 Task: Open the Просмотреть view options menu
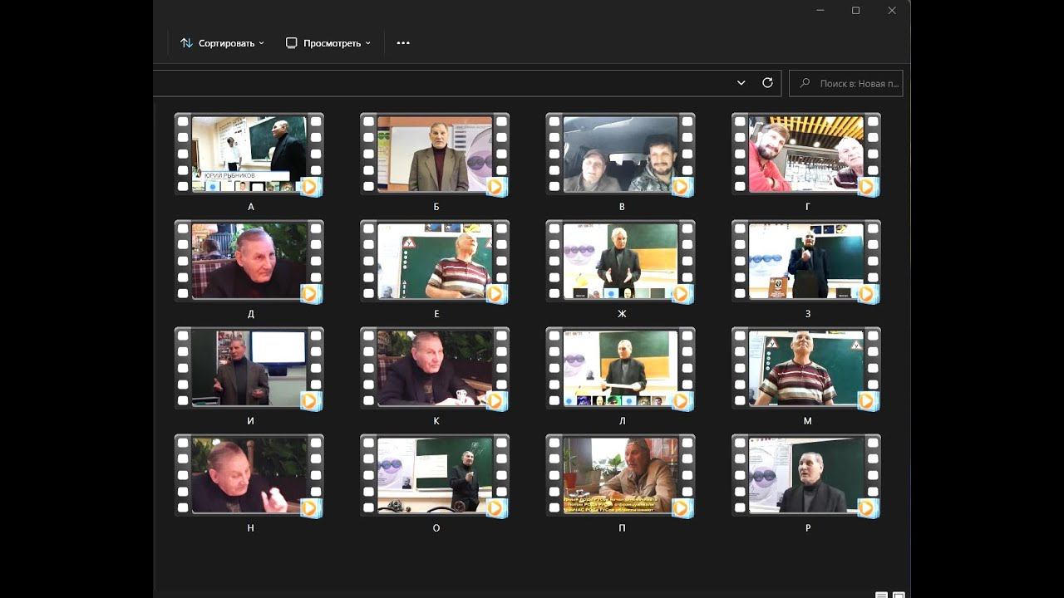328,43
